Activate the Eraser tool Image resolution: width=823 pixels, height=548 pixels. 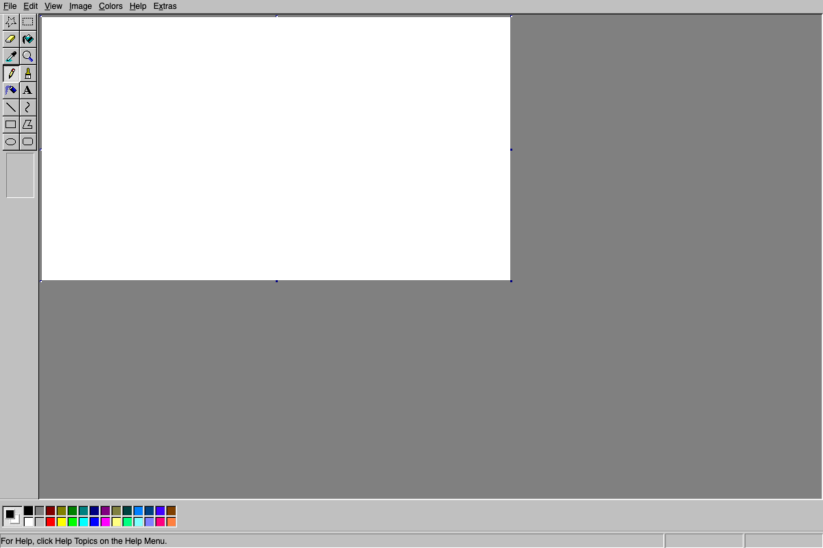[x=11, y=38]
